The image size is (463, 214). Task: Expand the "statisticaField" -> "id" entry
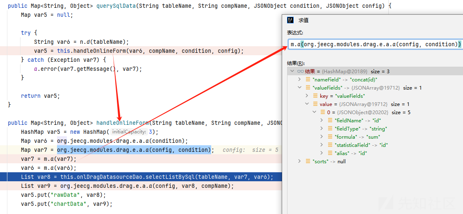point(322,145)
